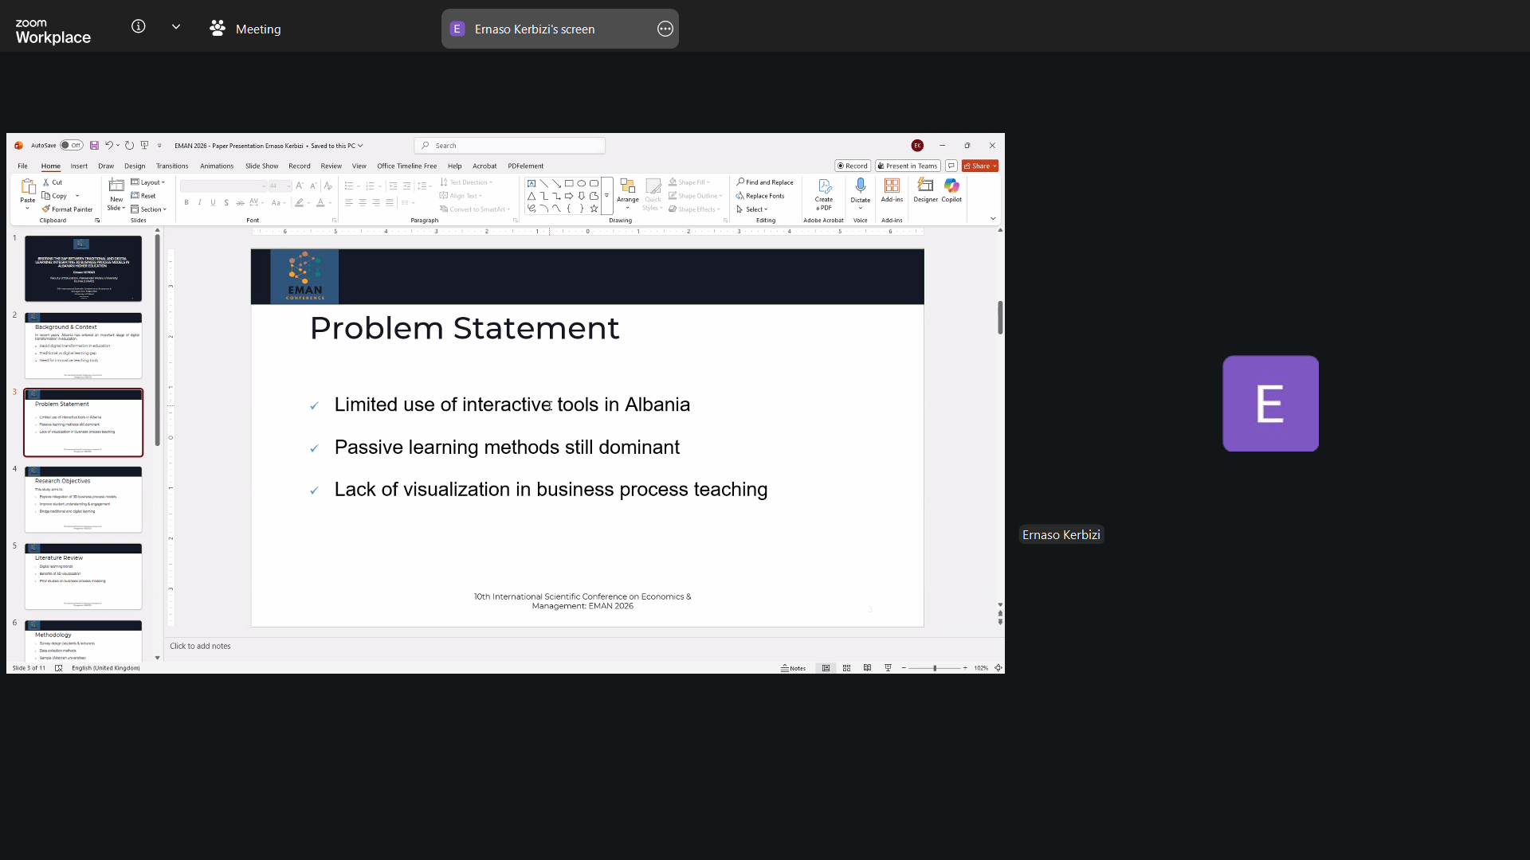Click Create a PDF icon
The image size is (1530, 860).
(x=824, y=191)
